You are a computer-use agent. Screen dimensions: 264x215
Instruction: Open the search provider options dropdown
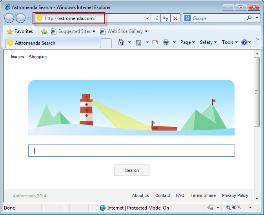[x=257, y=18]
